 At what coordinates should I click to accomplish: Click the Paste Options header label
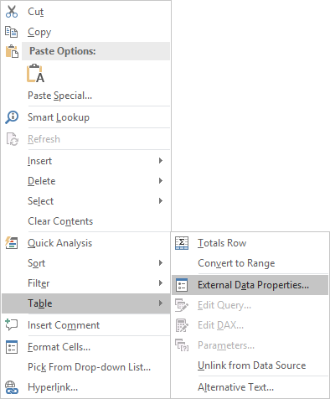pos(63,51)
